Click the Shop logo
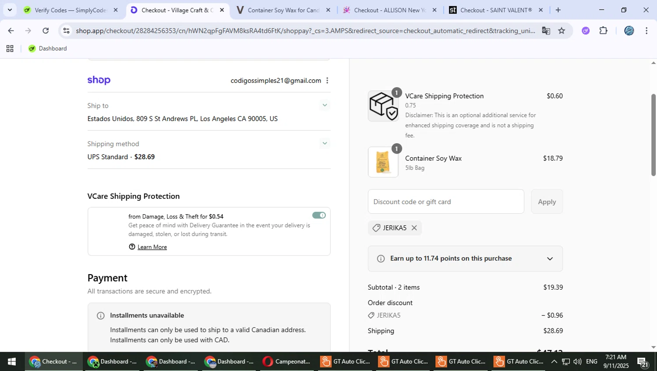The height and width of the screenshot is (371, 657). (x=99, y=80)
